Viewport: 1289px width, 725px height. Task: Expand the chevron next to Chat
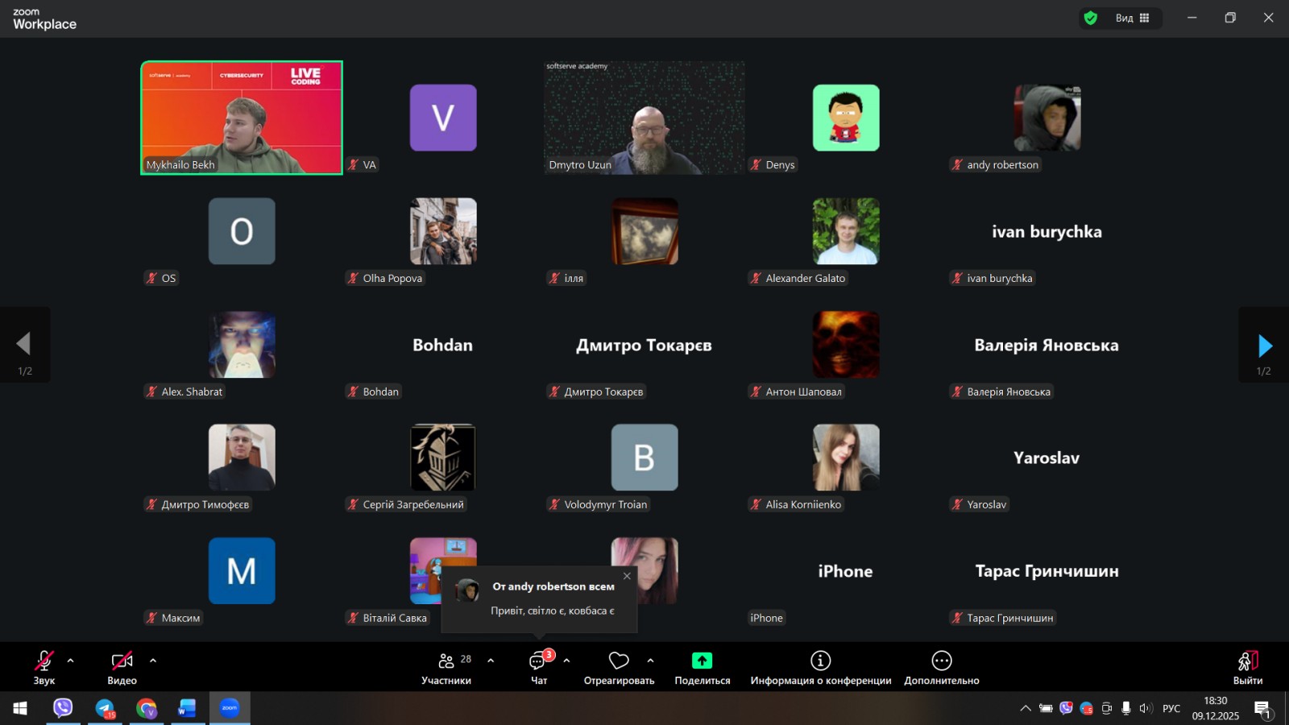tap(566, 661)
